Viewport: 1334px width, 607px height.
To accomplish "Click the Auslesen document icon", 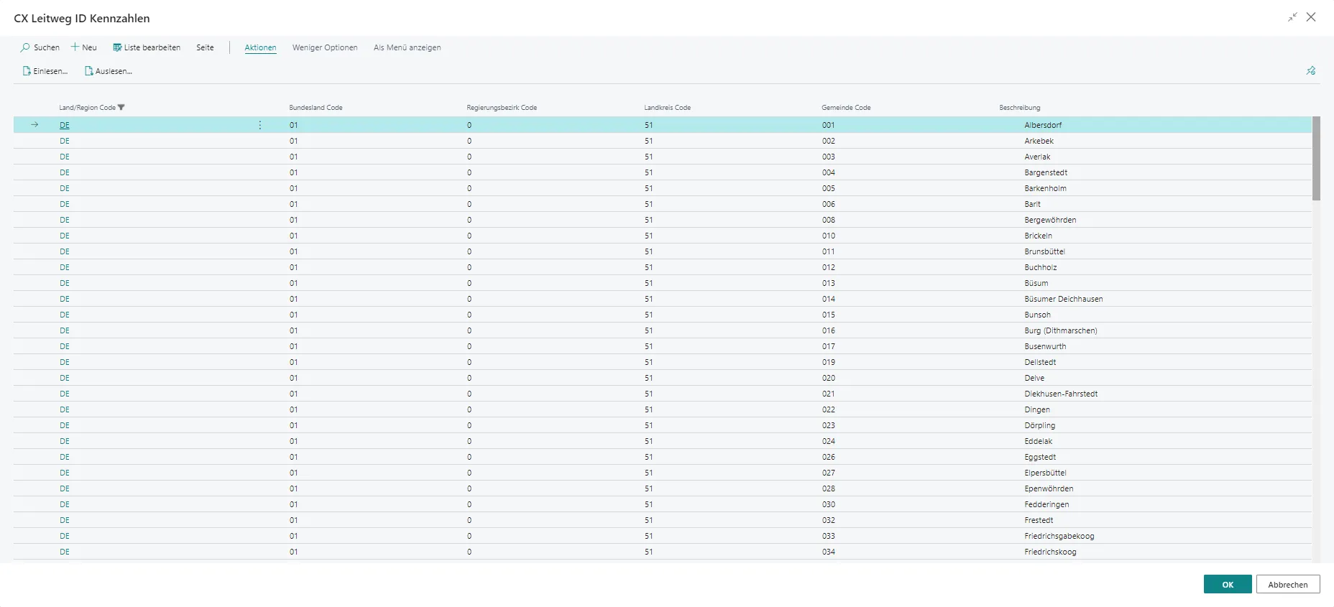I will [89, 71].
